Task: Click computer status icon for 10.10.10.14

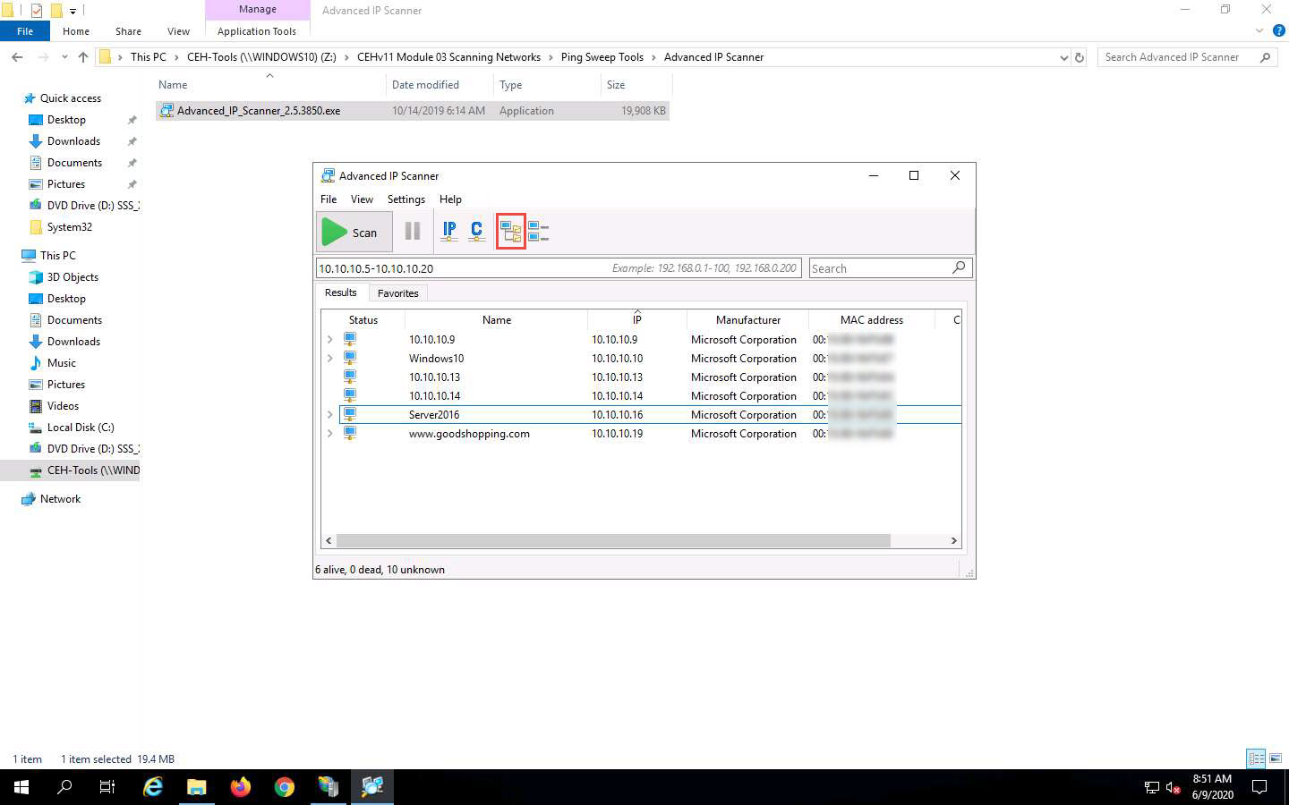Action: (x=350, y=396)
